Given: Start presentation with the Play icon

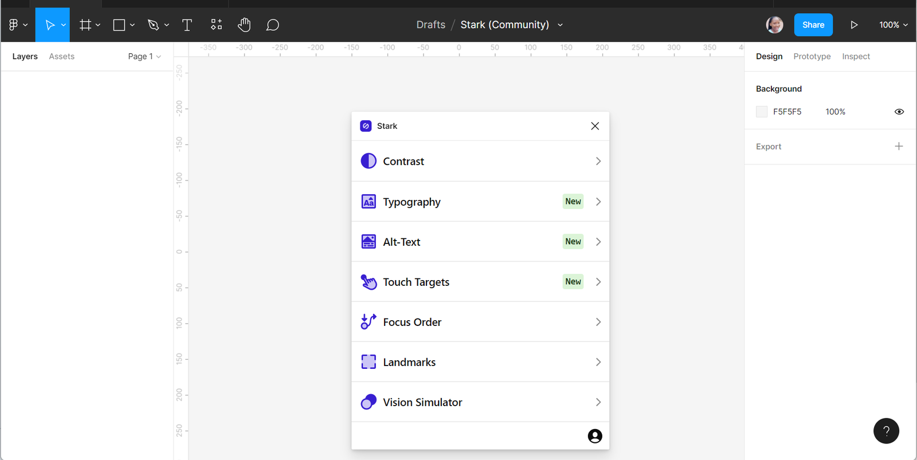Looking at the screenshot, I should [854, 25].
